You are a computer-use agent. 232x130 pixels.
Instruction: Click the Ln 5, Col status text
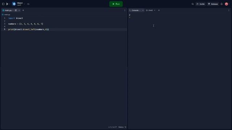click(x=112, y=127)
